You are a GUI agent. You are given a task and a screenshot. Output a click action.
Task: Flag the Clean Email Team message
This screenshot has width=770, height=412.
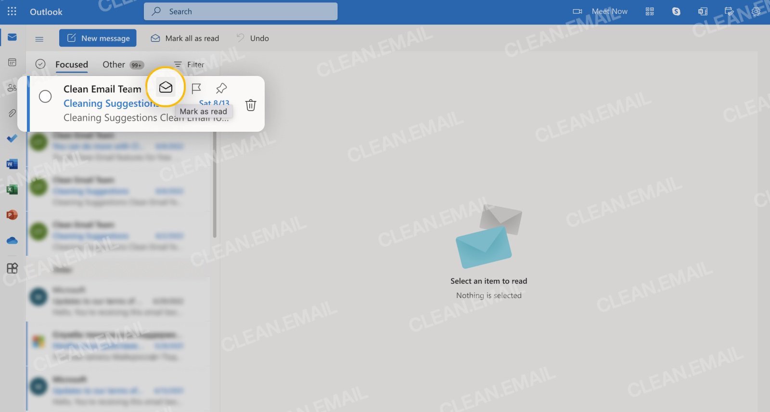pyautogui.click(x=196, y=88)
